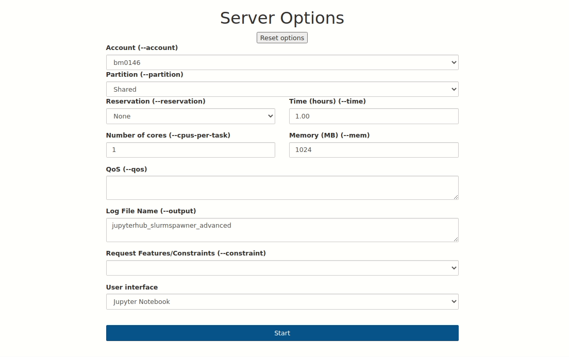Click the User interface label

coord(132,287)
